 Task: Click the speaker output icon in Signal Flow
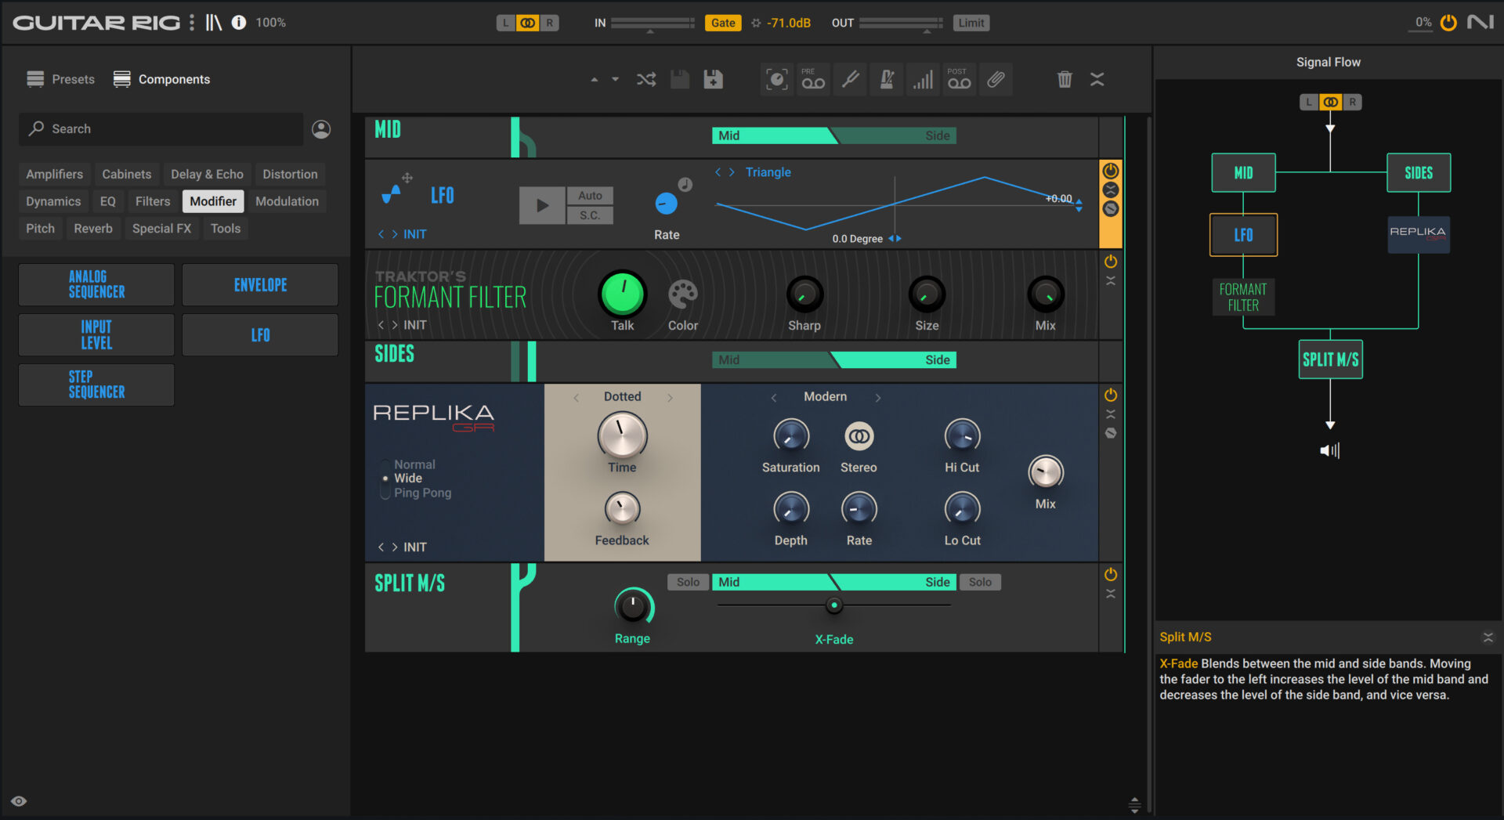[1330, 450]
